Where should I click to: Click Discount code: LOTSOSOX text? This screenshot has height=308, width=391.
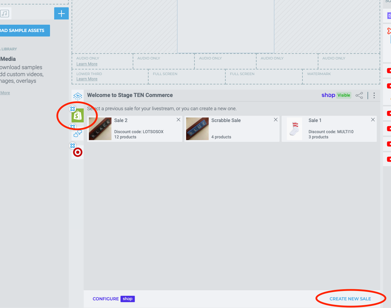(x=139, y=131)
